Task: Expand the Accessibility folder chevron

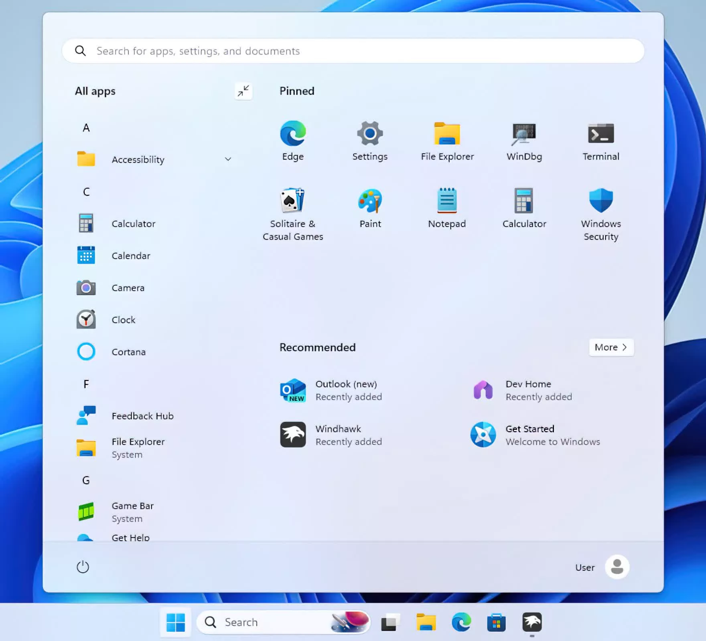Action: (228, 159)
